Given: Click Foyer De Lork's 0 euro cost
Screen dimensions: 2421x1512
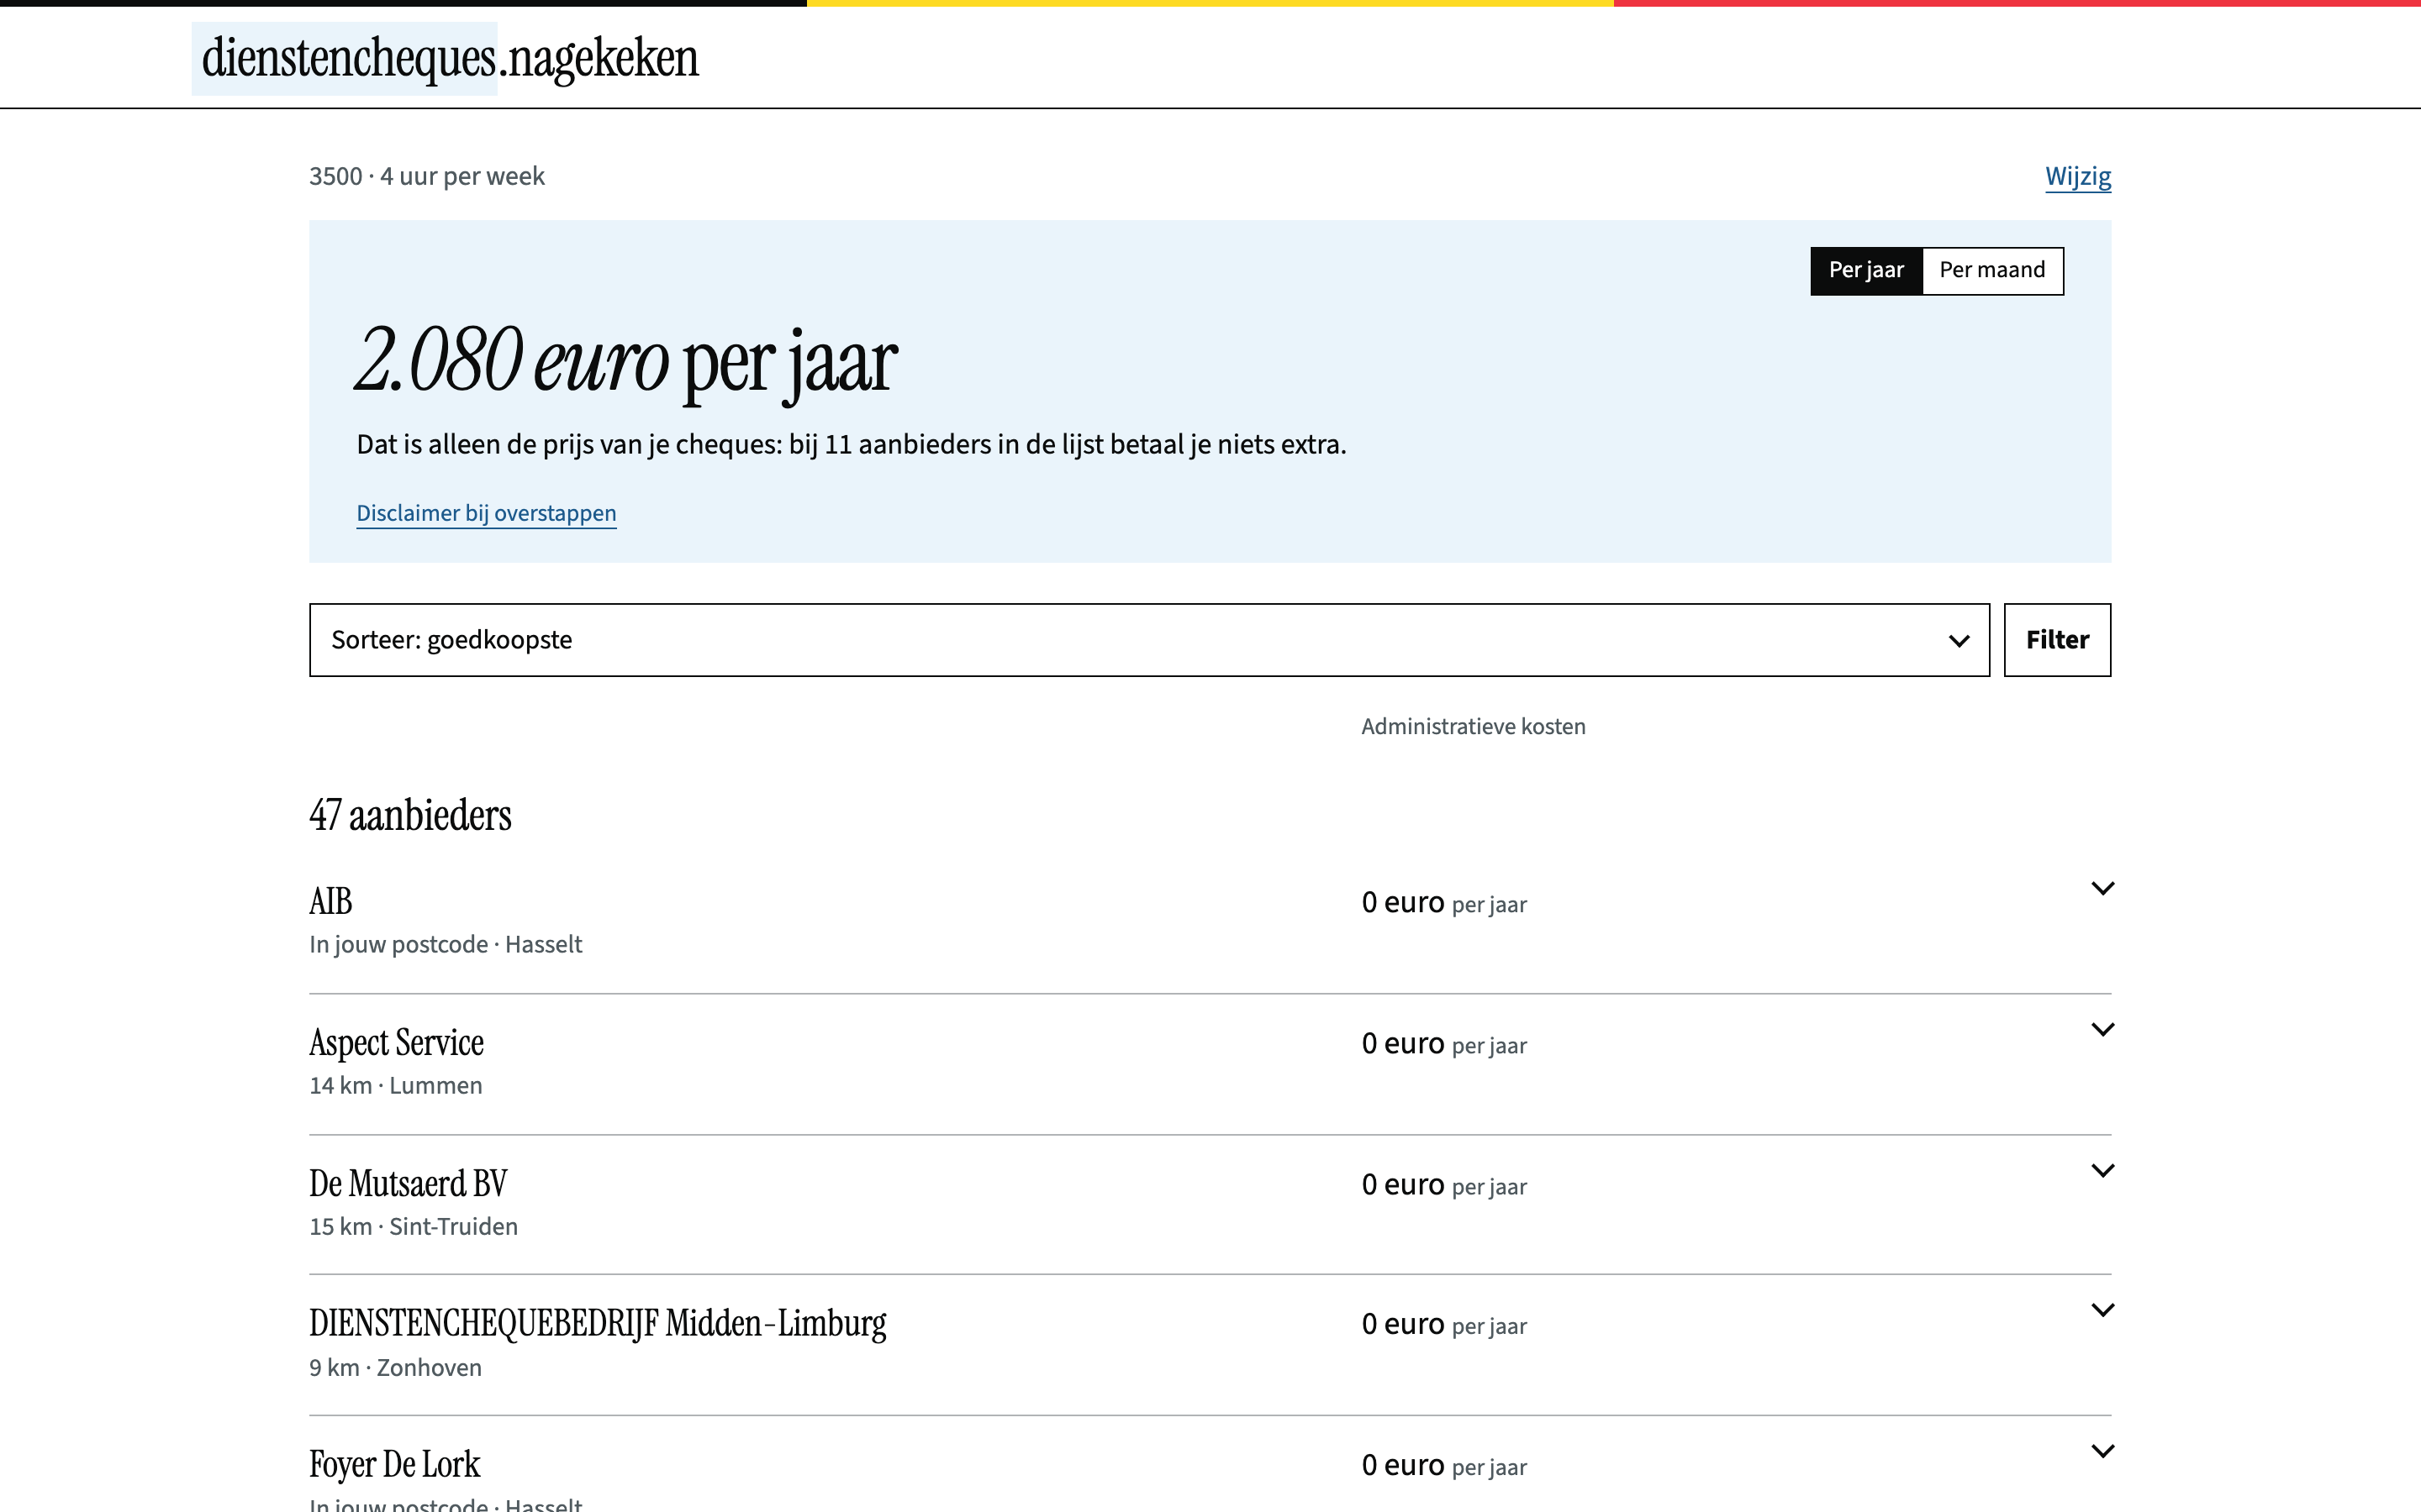Looking at the screenshot, I should pos(1443,1466).
